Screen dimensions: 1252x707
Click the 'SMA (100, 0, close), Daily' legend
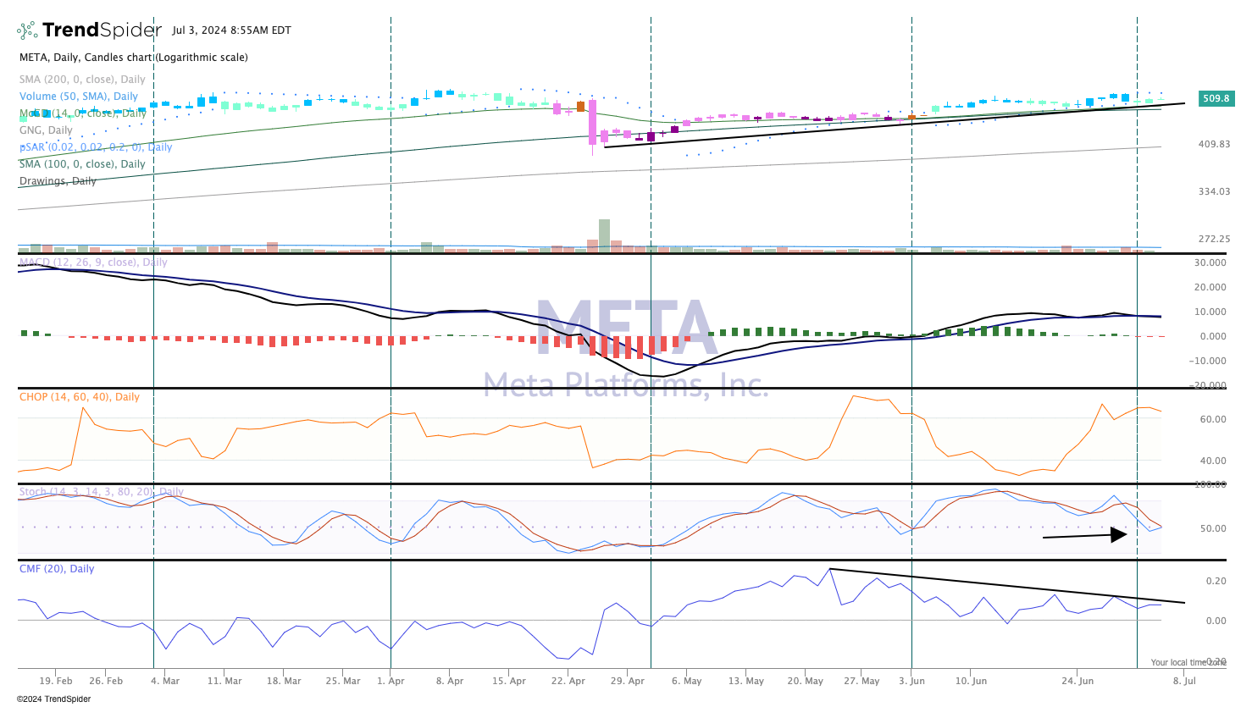82,164
